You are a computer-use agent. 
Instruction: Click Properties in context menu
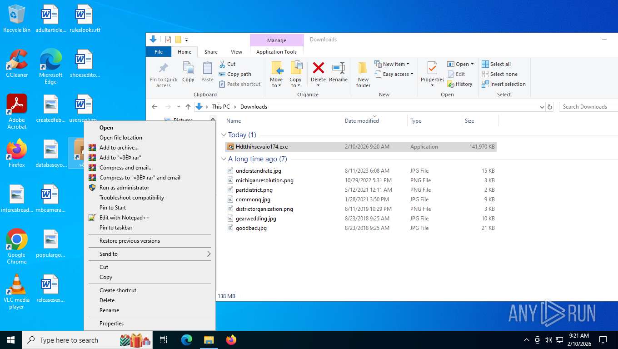click(150, 324)
